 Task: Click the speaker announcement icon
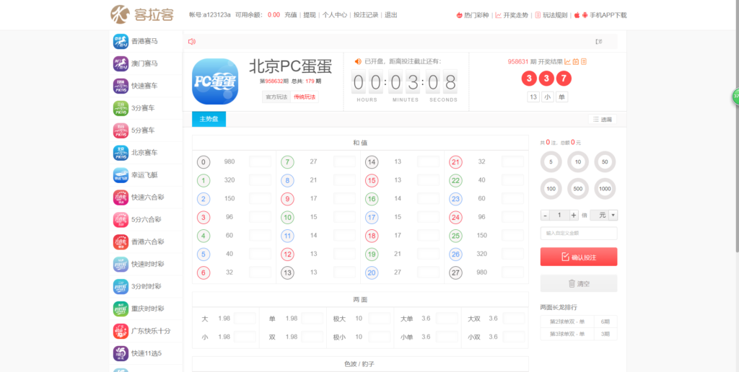click(x=192, y=42)
